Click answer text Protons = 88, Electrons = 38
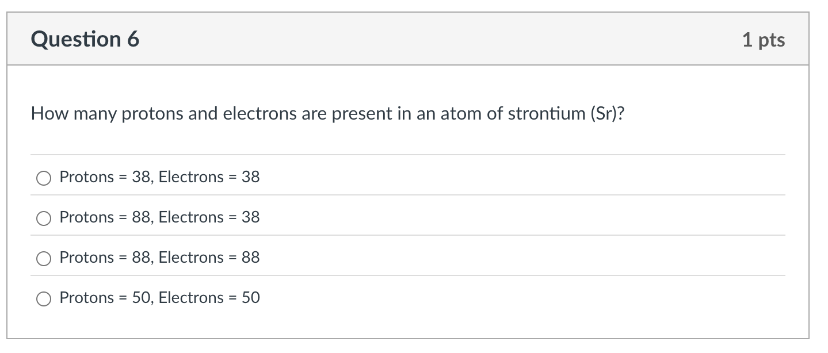The height and width of the screenshot is (353, 828). click(x=159, y=217)
